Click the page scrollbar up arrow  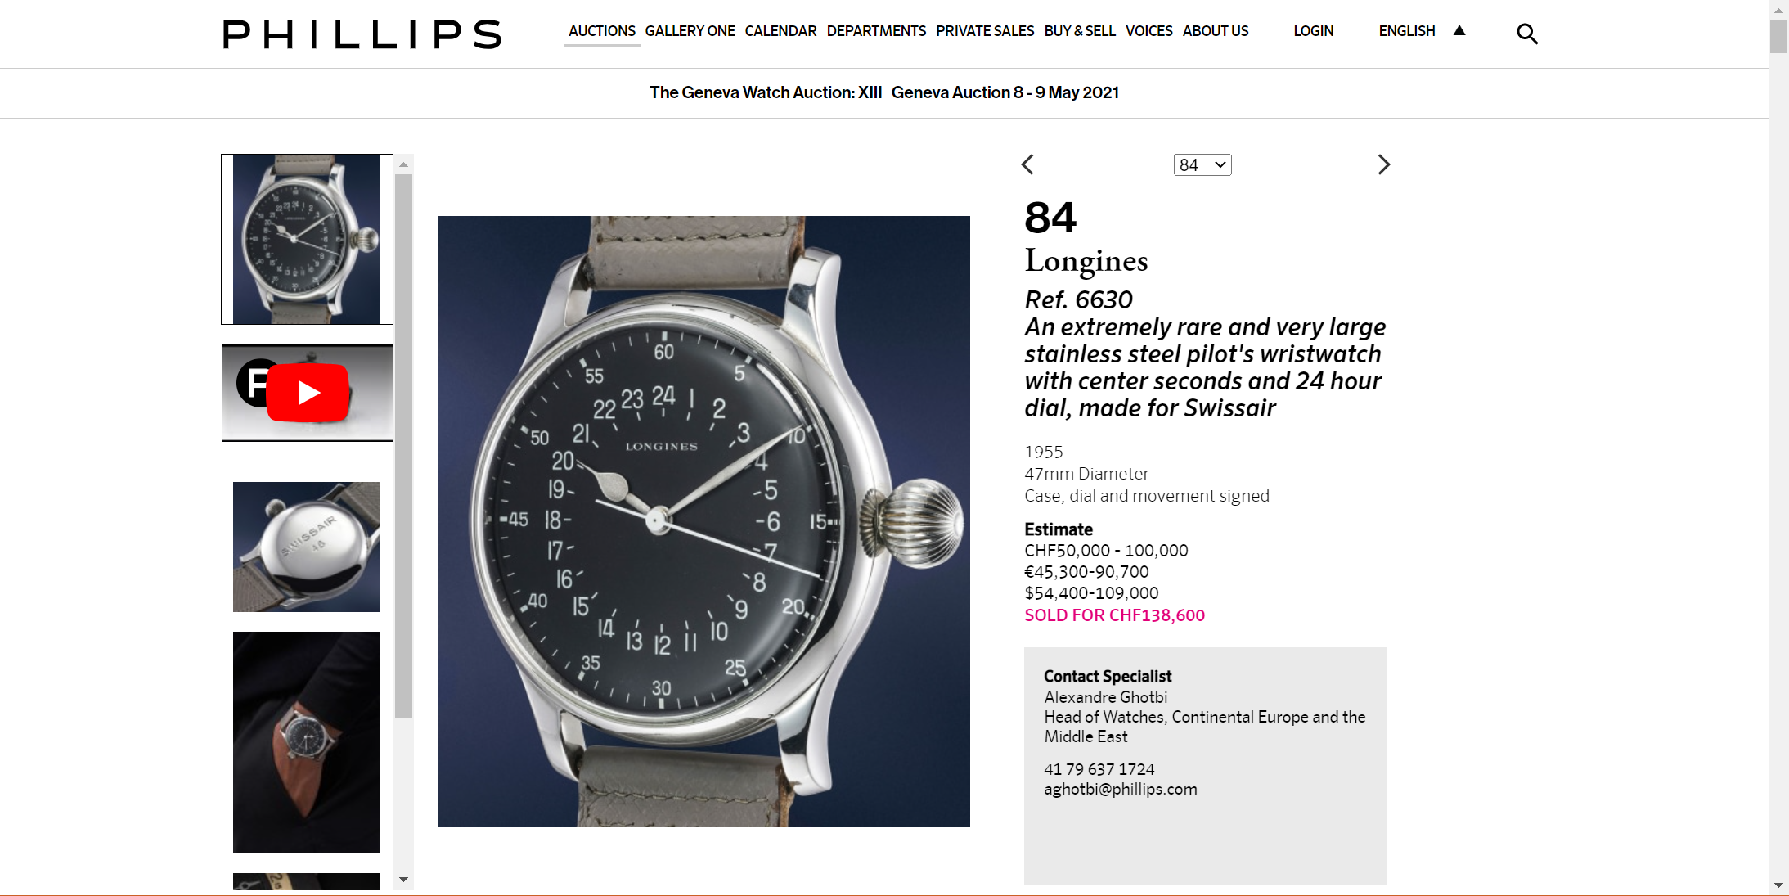pyautogui.click(x=1778, y=10)
